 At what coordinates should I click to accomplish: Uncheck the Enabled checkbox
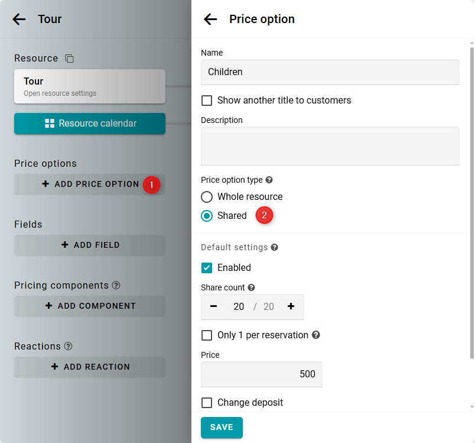coord(207,268)
